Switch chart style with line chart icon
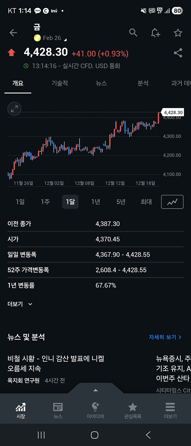The image size is (191, 446). (x=172, y=202)
